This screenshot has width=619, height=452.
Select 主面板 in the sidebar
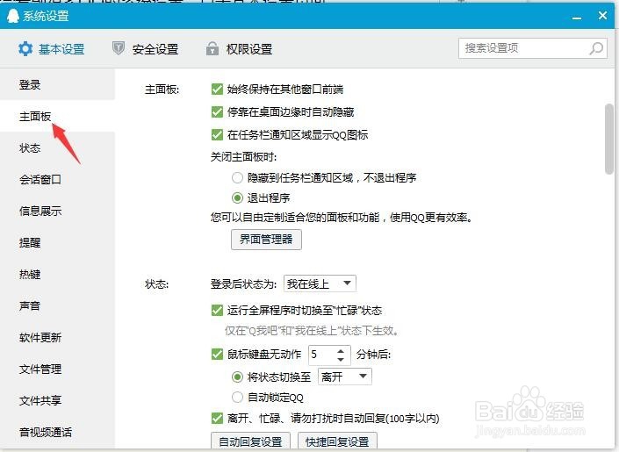tap(57, 116)
